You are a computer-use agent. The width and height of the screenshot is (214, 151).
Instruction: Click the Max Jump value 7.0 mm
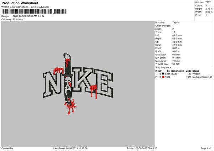point(176,61)
